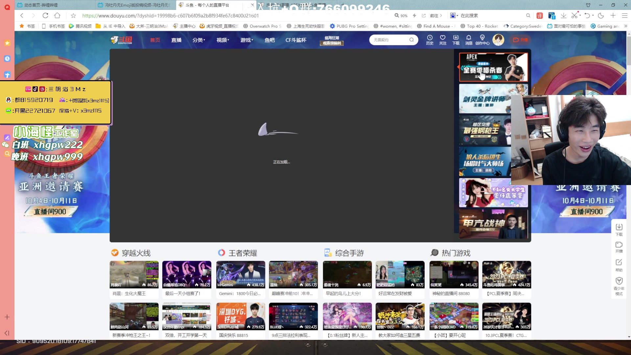Click the Douyu site search field

coord(389,40)
